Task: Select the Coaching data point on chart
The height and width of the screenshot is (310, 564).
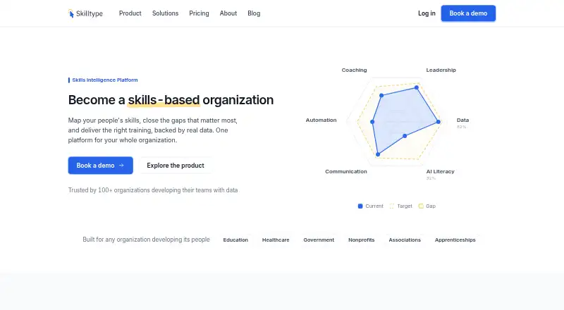Action: (x=381, y=95)
